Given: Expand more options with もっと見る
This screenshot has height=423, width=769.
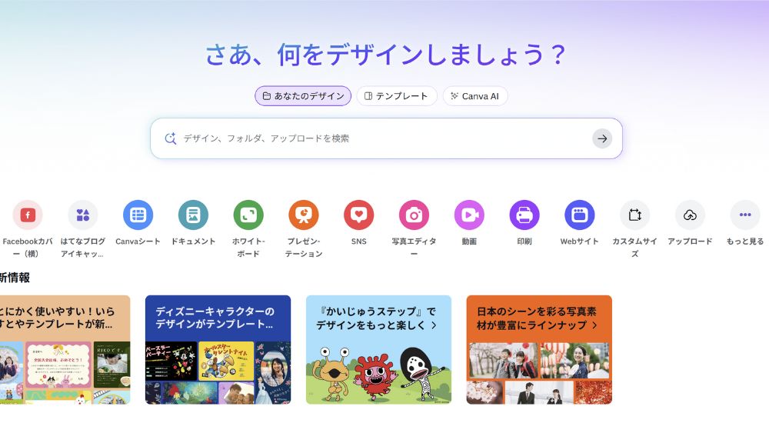Looking at the screenshot, I should click(745, 215).
